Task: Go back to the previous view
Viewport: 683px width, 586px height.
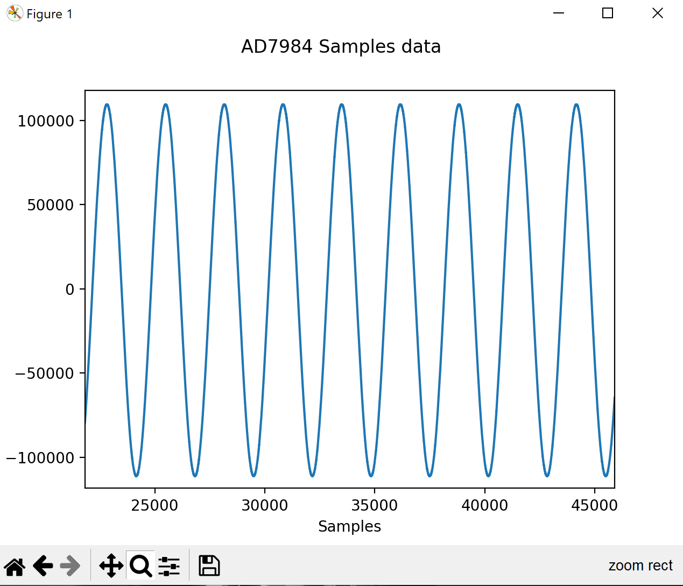Action: tap(43, 566)
